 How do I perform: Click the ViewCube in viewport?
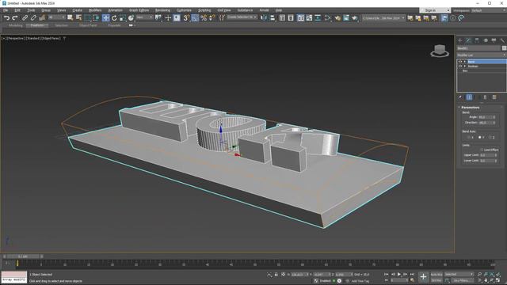click(440, 51)
